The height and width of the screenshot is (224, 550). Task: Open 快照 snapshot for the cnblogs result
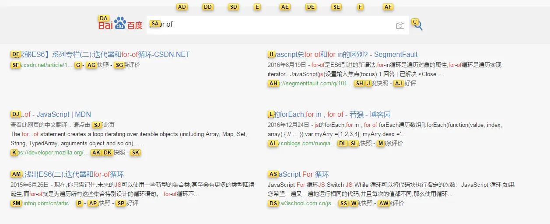[x=361, y=143]
